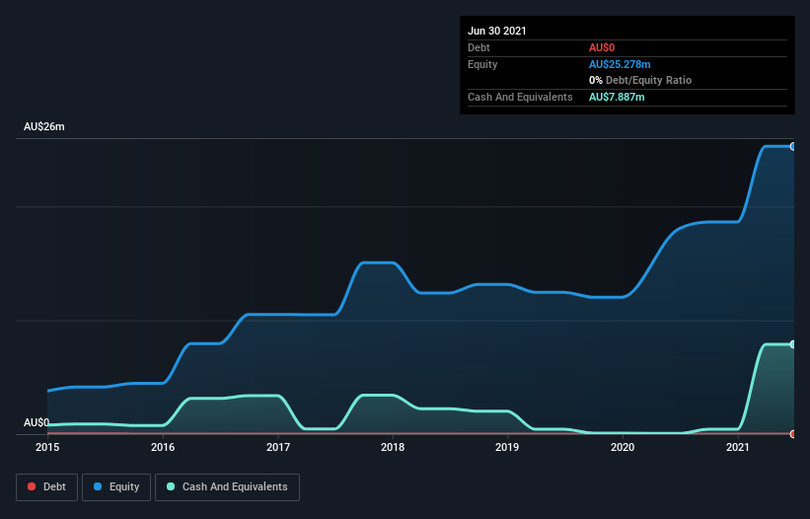Screen dimensions: 810x519
Task: Click the 2015 axis label
Action: 47,447
